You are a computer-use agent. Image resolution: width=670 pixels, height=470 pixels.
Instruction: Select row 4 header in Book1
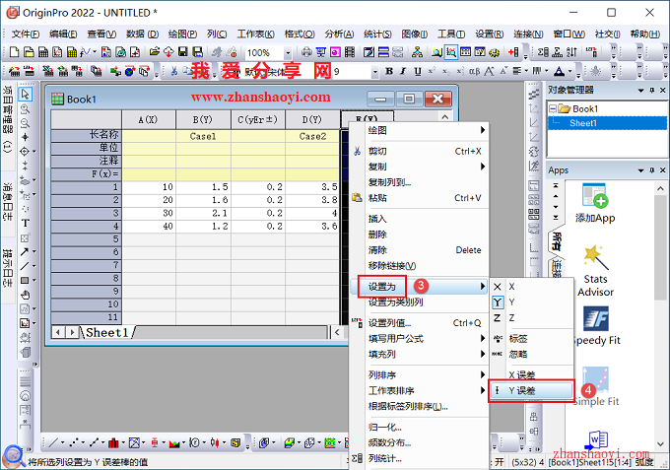point(86,226)
